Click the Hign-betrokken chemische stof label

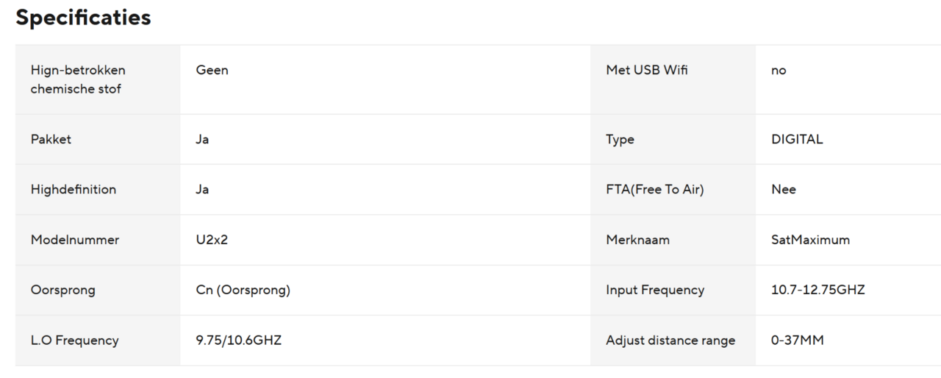[x=78, y=79]
